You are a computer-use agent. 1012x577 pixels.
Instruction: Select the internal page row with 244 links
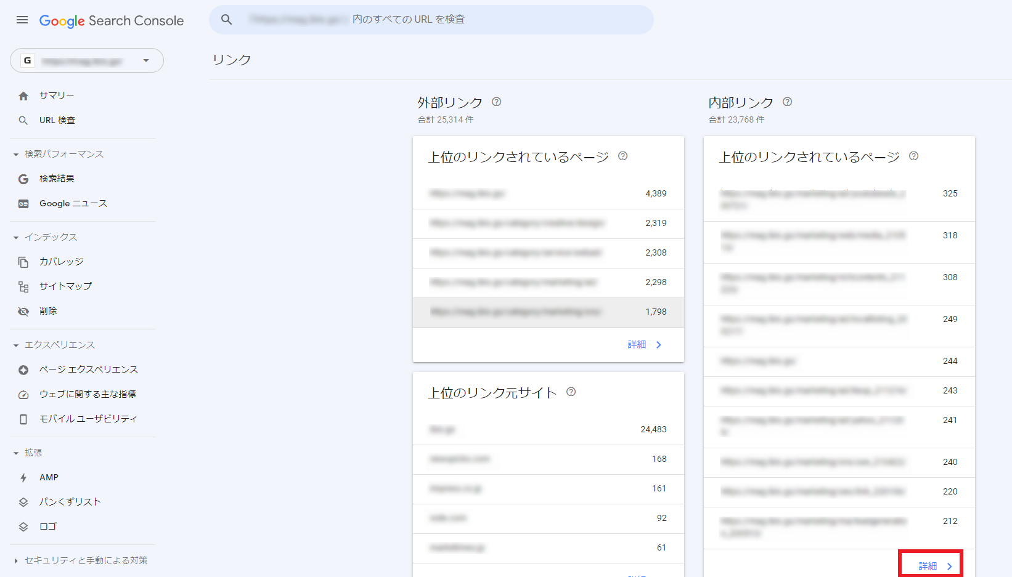[839, 361]
